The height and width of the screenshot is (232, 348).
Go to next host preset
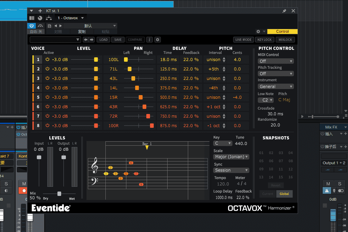coord(60,26)
